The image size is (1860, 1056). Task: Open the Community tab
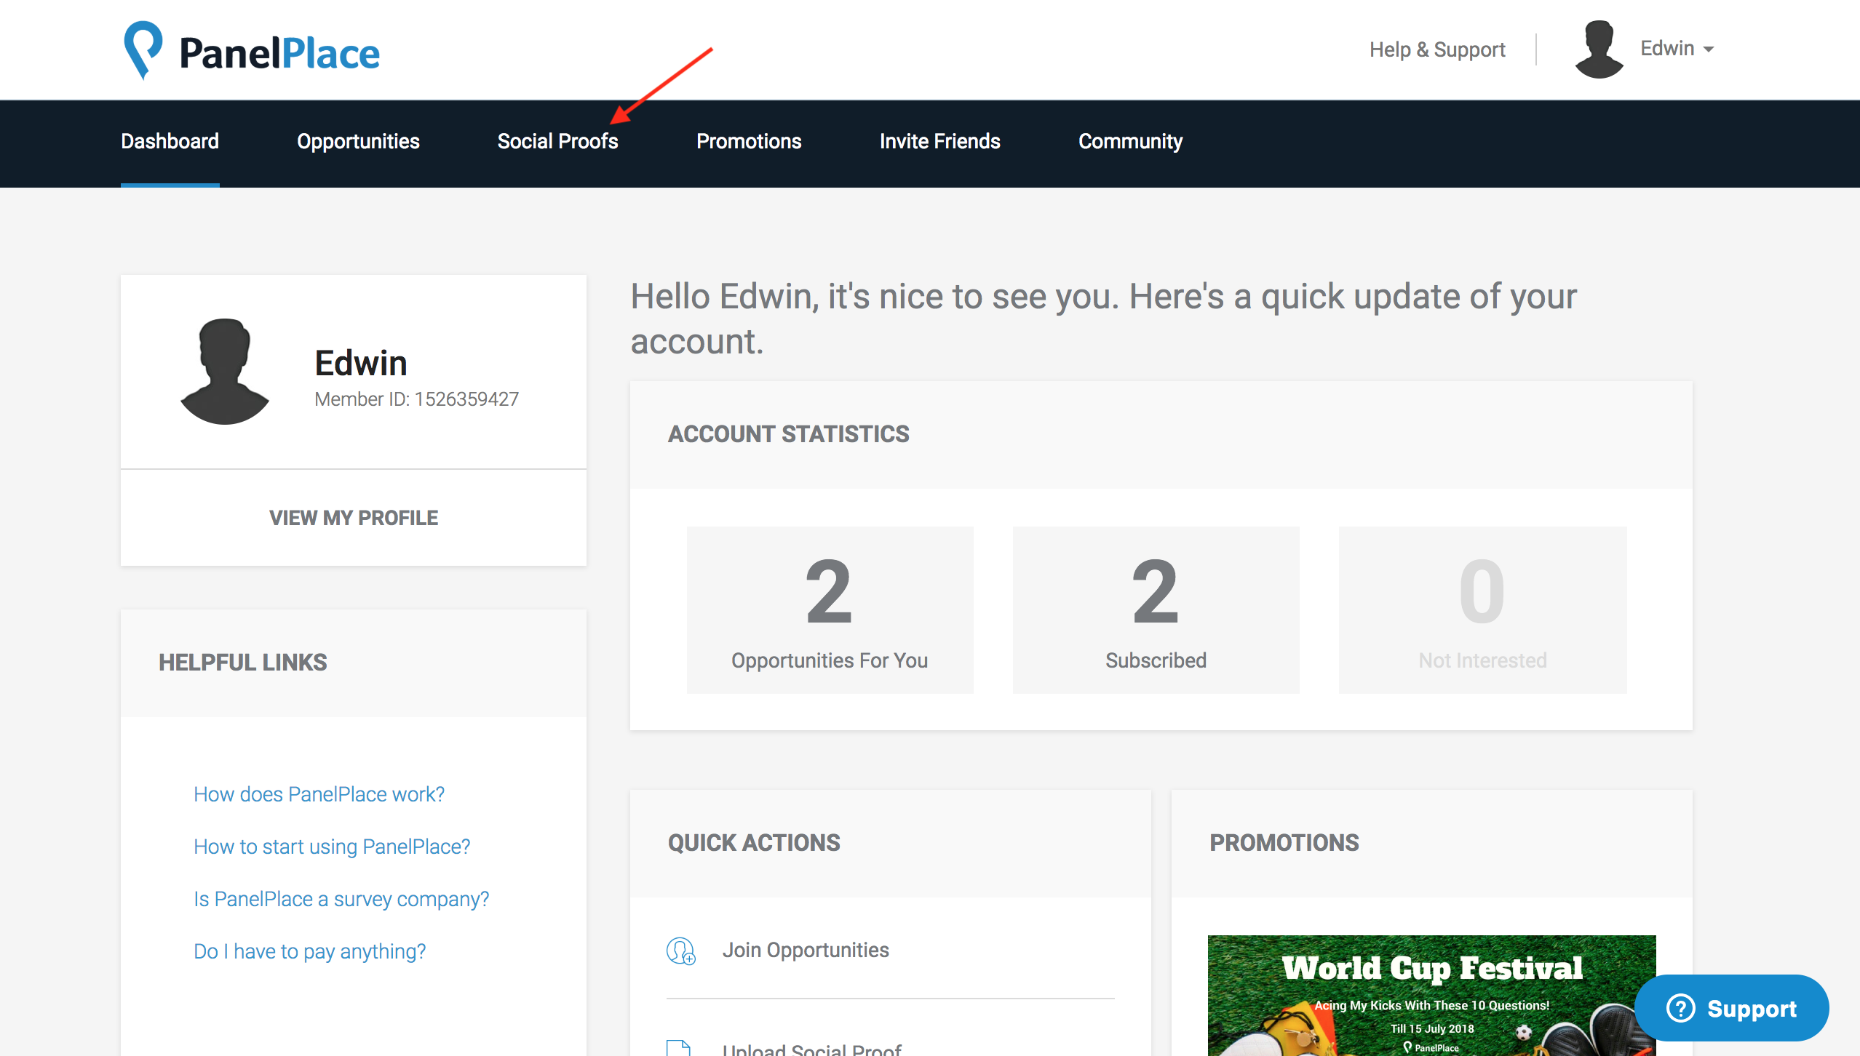[1130, 141]
